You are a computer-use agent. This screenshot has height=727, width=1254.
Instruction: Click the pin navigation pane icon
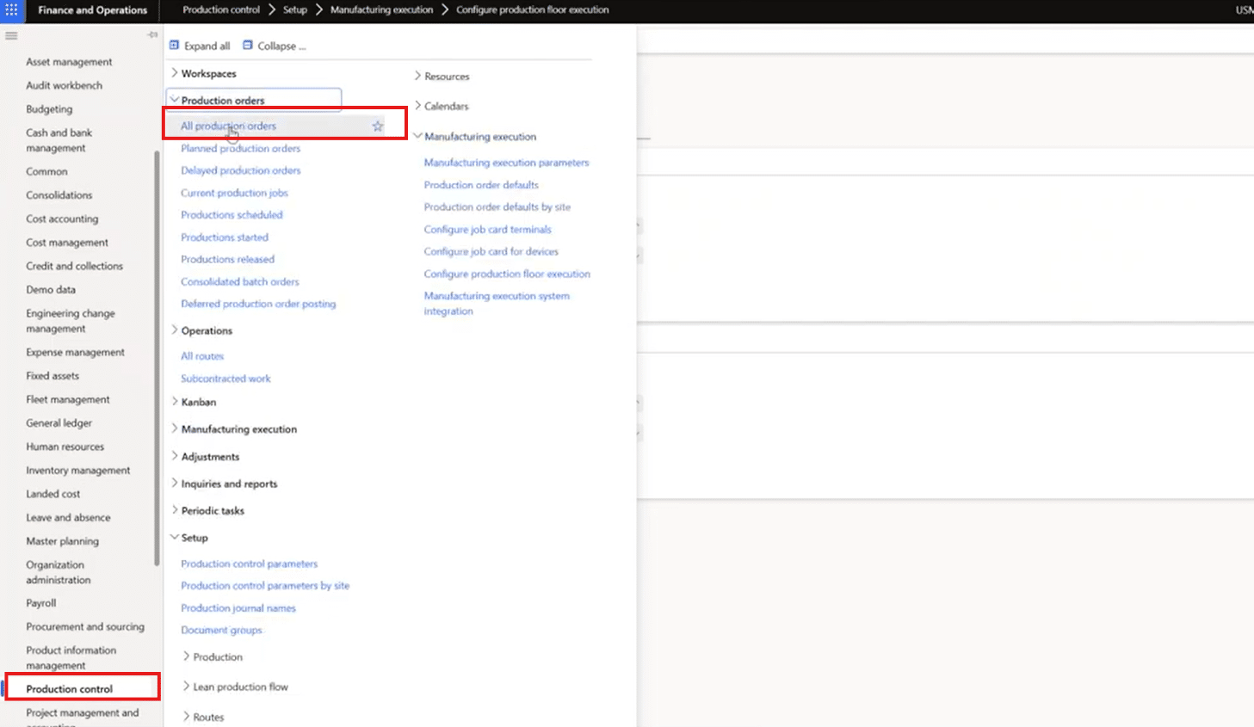pyautogui.click(x=152, y=35)
